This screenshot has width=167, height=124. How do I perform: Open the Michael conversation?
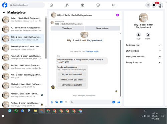click(x=22, y=85)
